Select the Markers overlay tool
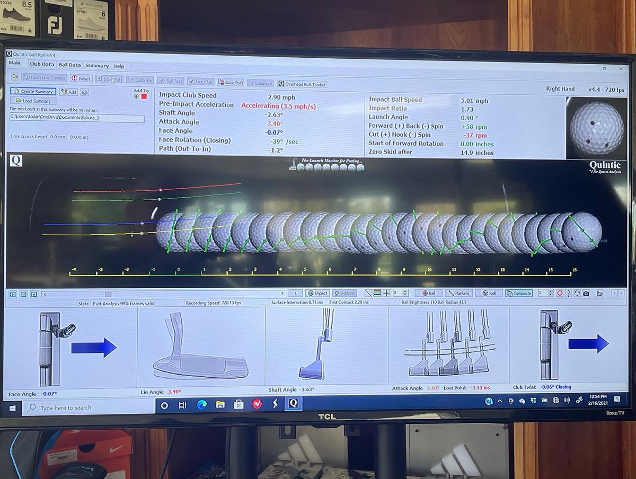This screenshot has height=479, width=636. 459,292
